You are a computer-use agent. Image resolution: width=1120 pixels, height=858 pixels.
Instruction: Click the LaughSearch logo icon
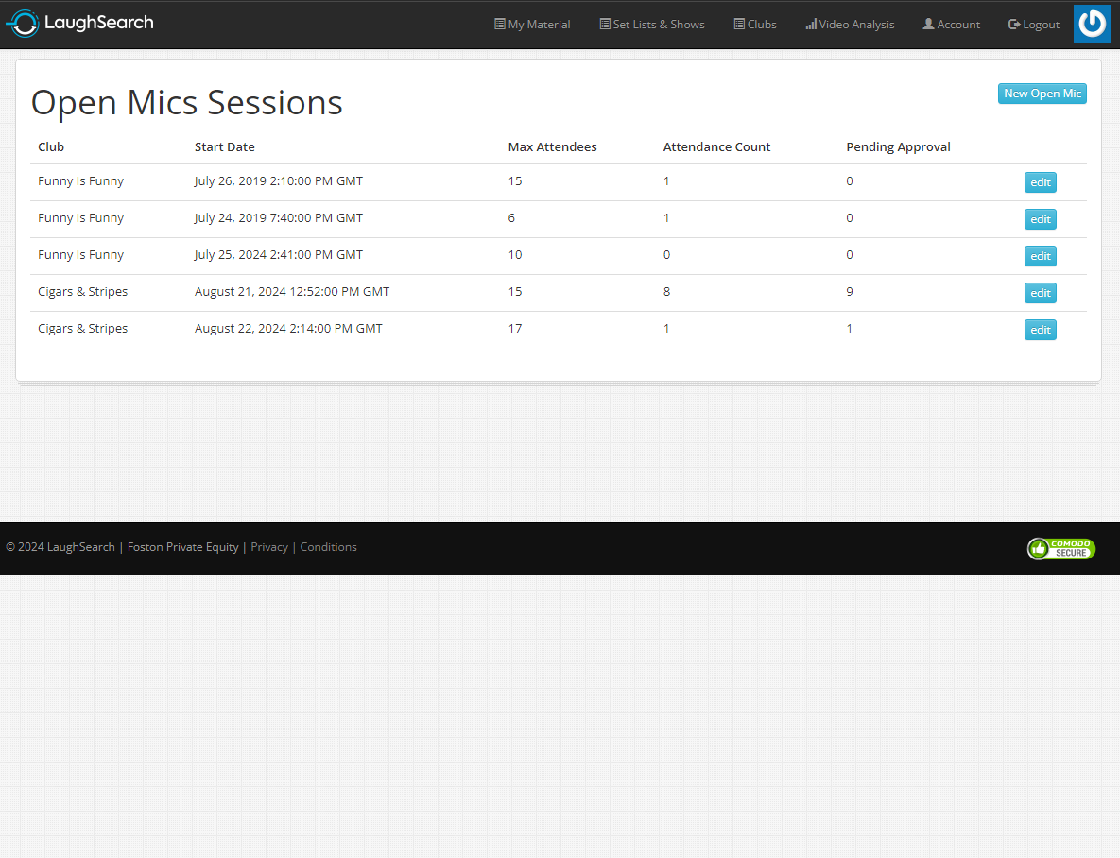[23, 24]
